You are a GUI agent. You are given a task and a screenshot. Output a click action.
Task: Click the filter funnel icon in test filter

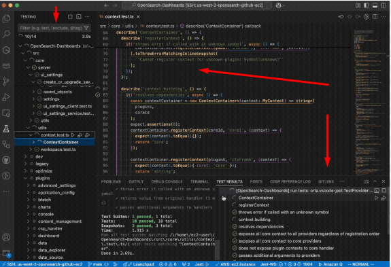tap(86, 28)
